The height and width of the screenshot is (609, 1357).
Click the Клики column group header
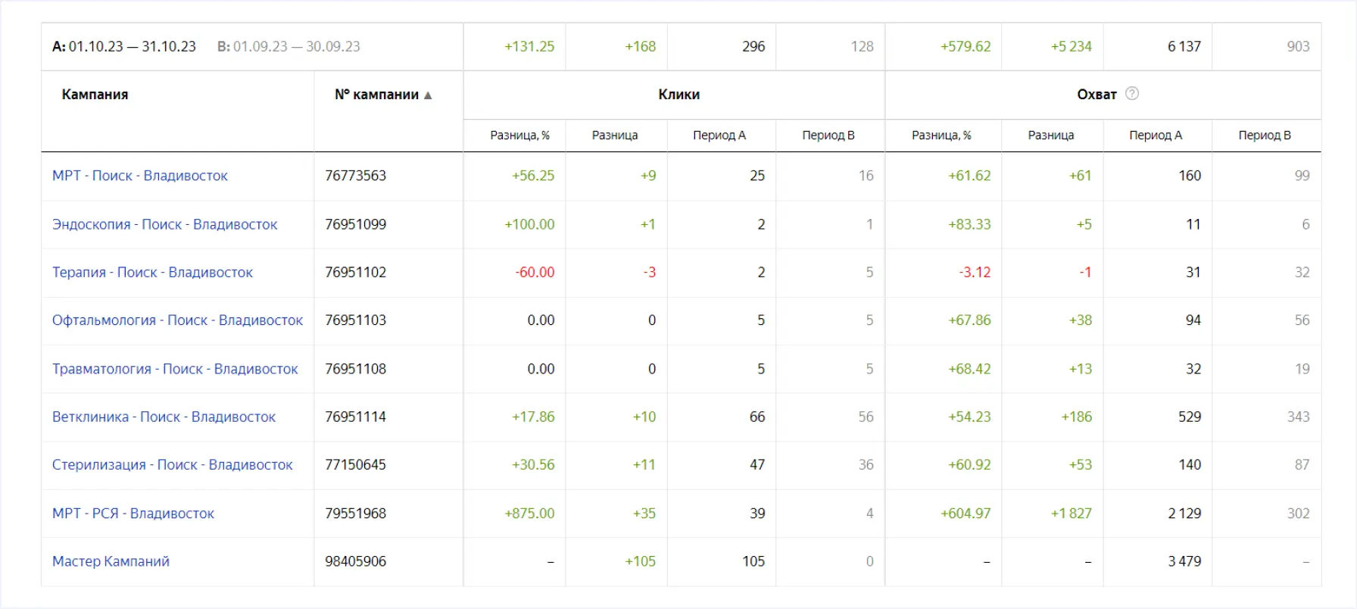(x=678, y=95)
